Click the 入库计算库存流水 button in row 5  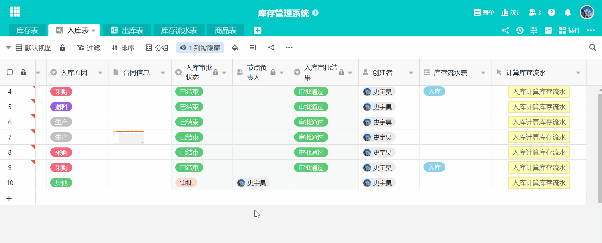pos(539,107)
